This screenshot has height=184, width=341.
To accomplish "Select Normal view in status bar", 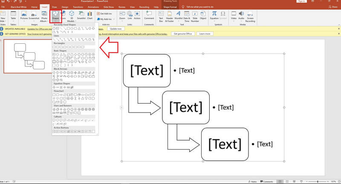I will [x=280, y=181].
